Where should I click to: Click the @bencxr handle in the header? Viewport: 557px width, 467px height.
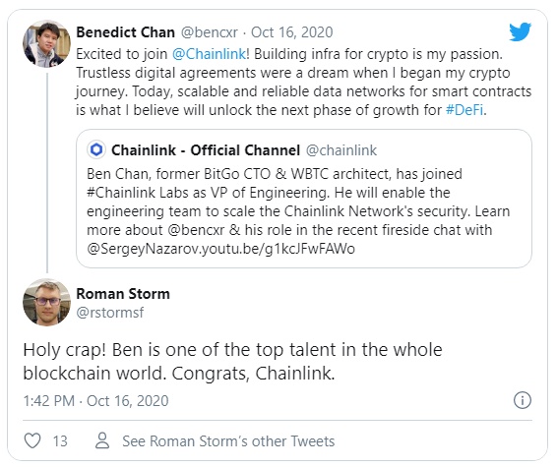click(210, 32)
